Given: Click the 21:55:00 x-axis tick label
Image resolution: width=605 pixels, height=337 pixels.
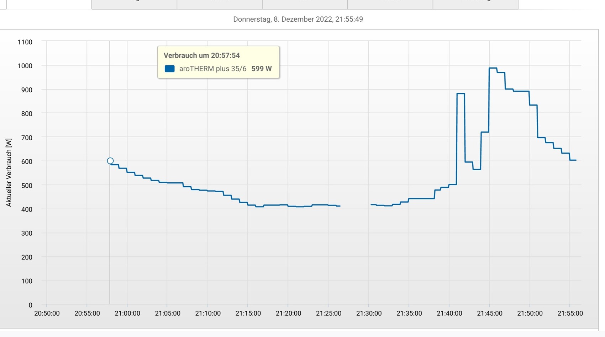Looking at the screenshot, I should tap(570, 313).
